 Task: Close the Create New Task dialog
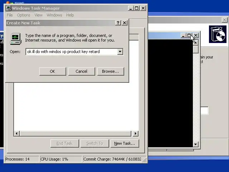click(x=125, y=23)
